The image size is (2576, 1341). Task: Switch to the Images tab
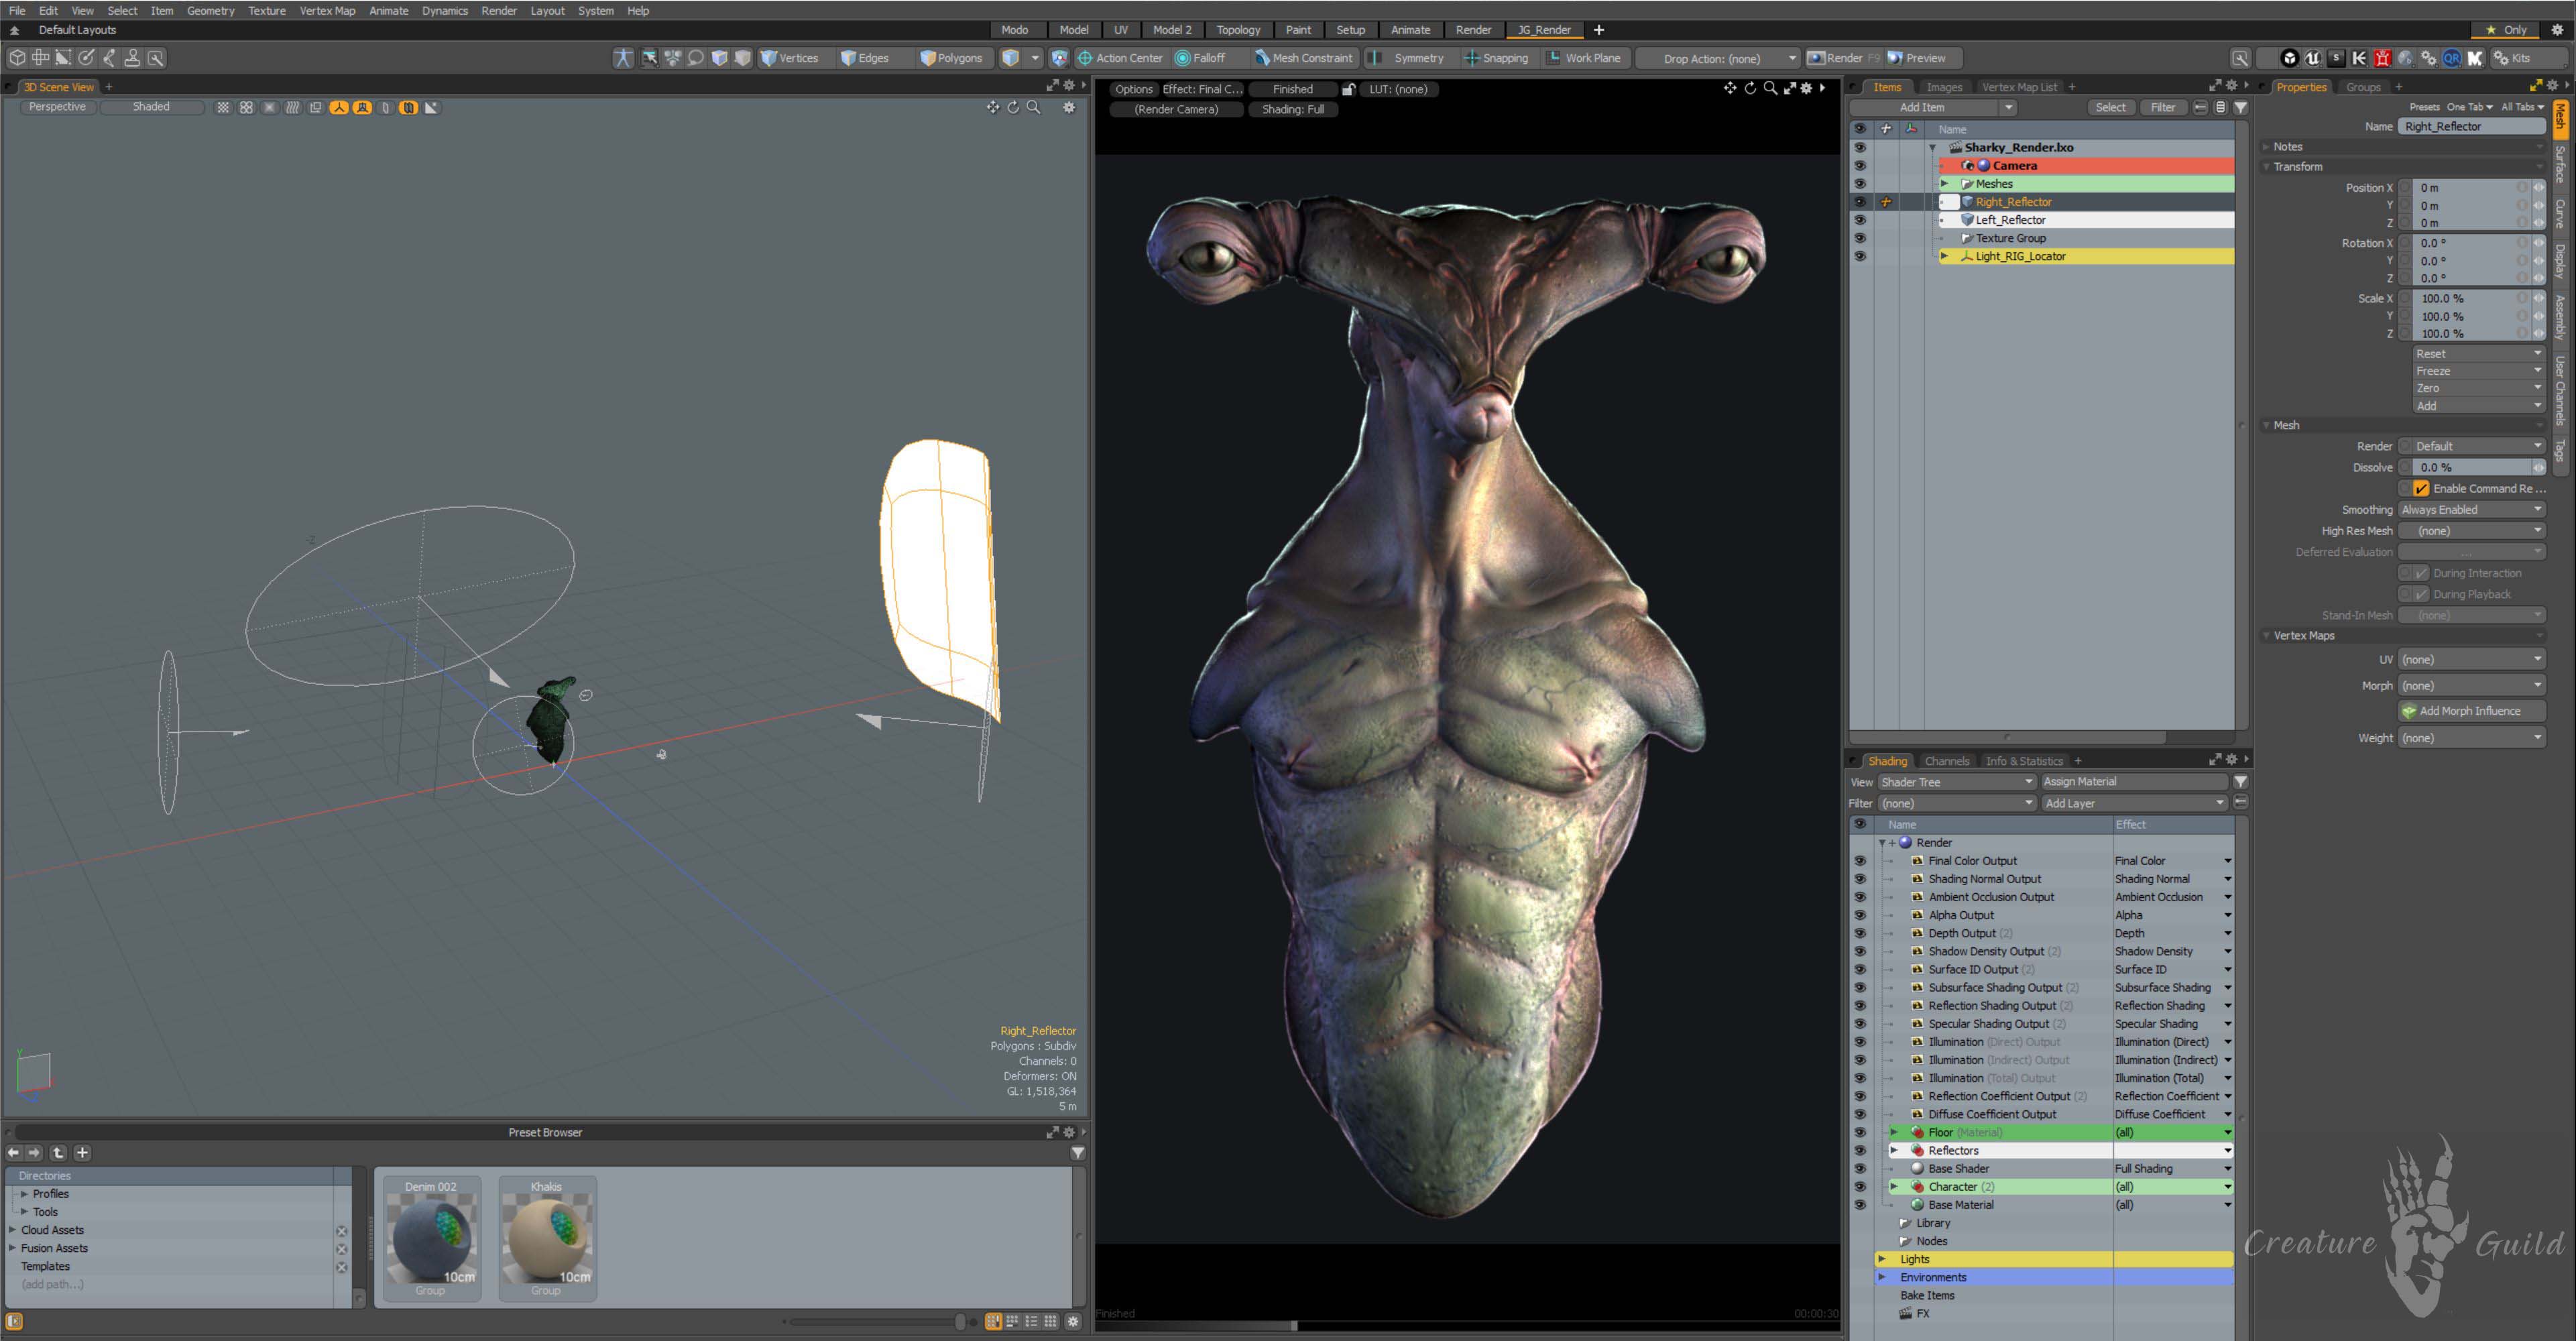pyautogui.click(x=1944, y=87)
